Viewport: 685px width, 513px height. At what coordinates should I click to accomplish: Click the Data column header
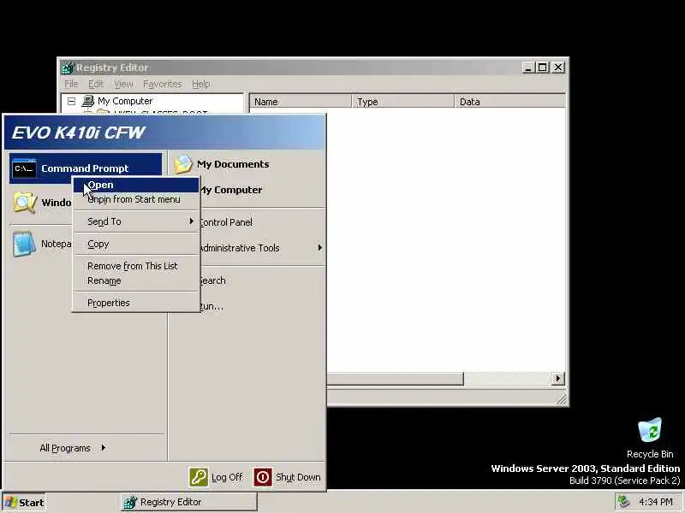[509, 102]
